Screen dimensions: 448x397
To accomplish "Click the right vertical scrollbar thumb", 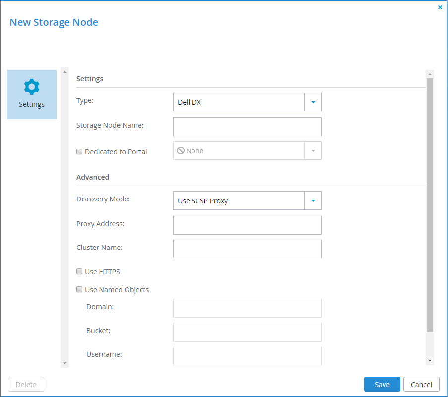I will pyautogui.click(x=430, y=205).
